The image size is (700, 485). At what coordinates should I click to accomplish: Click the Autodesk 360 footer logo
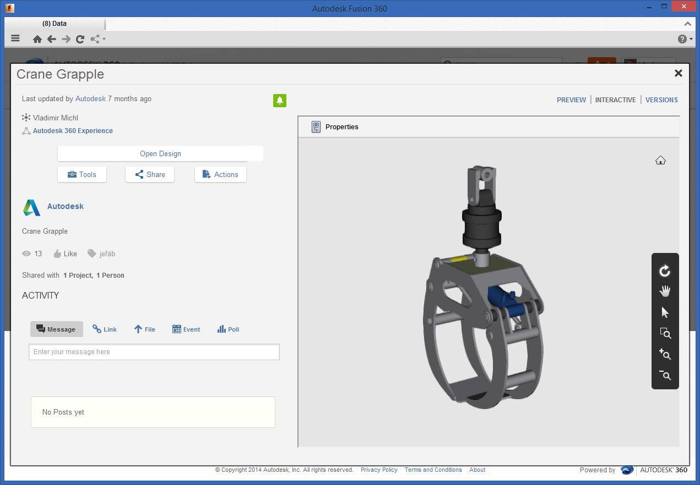(x=654, y=470)
